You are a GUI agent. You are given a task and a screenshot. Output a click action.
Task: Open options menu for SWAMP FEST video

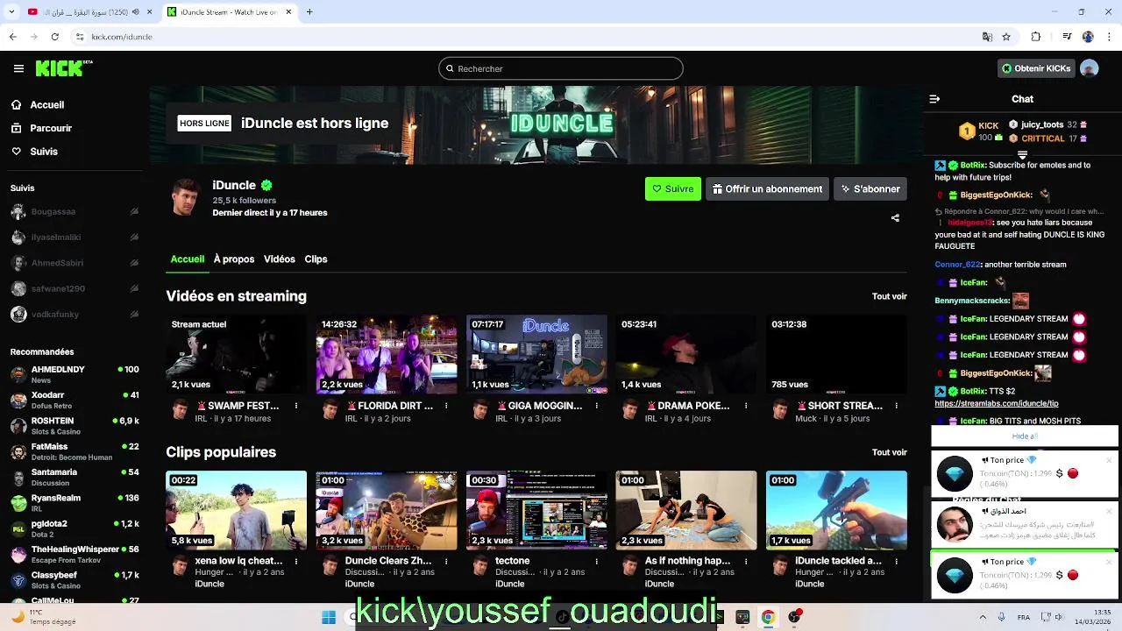pyautogui.click(x=296, y=406)
